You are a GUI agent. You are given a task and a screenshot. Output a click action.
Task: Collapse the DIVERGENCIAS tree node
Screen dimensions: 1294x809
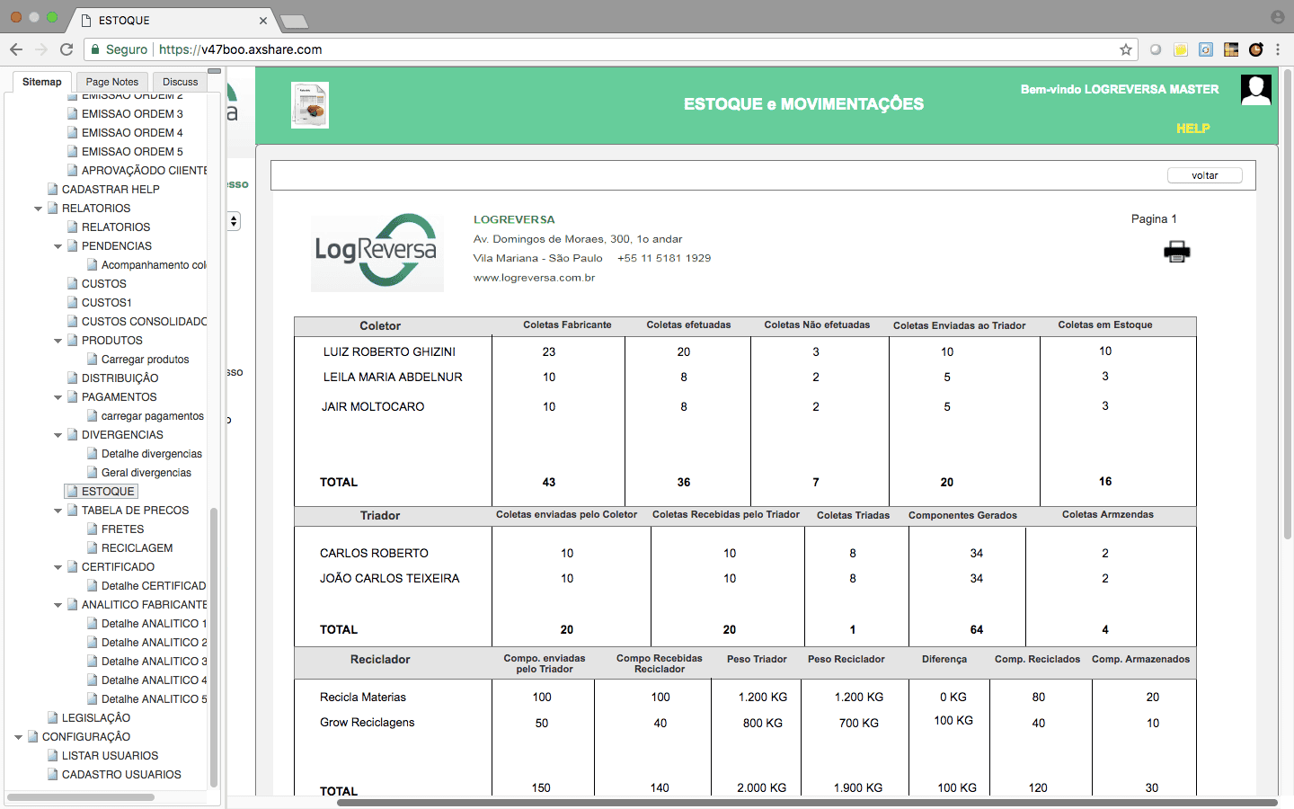(58, 435)
